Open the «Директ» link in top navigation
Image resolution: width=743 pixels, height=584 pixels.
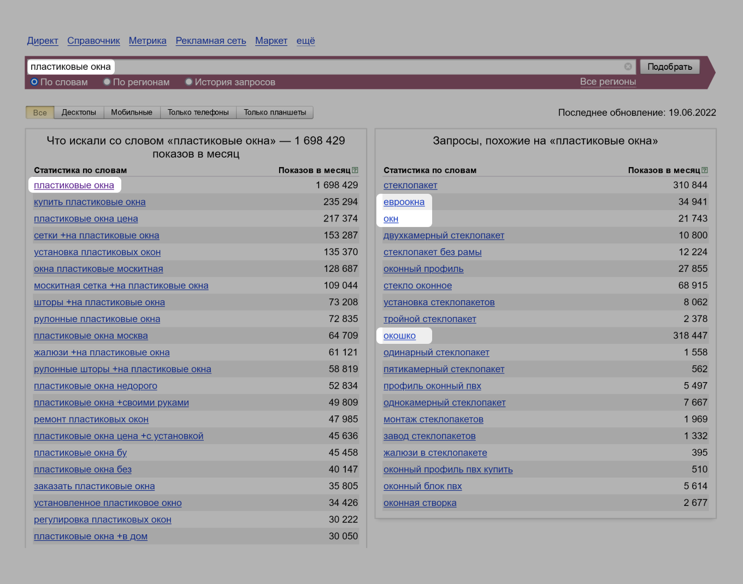(43, 41)
